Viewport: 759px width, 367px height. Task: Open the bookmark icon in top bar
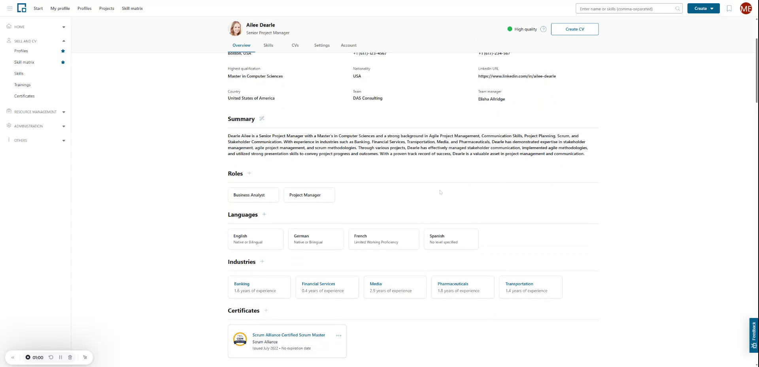click(x=729, y=8)
